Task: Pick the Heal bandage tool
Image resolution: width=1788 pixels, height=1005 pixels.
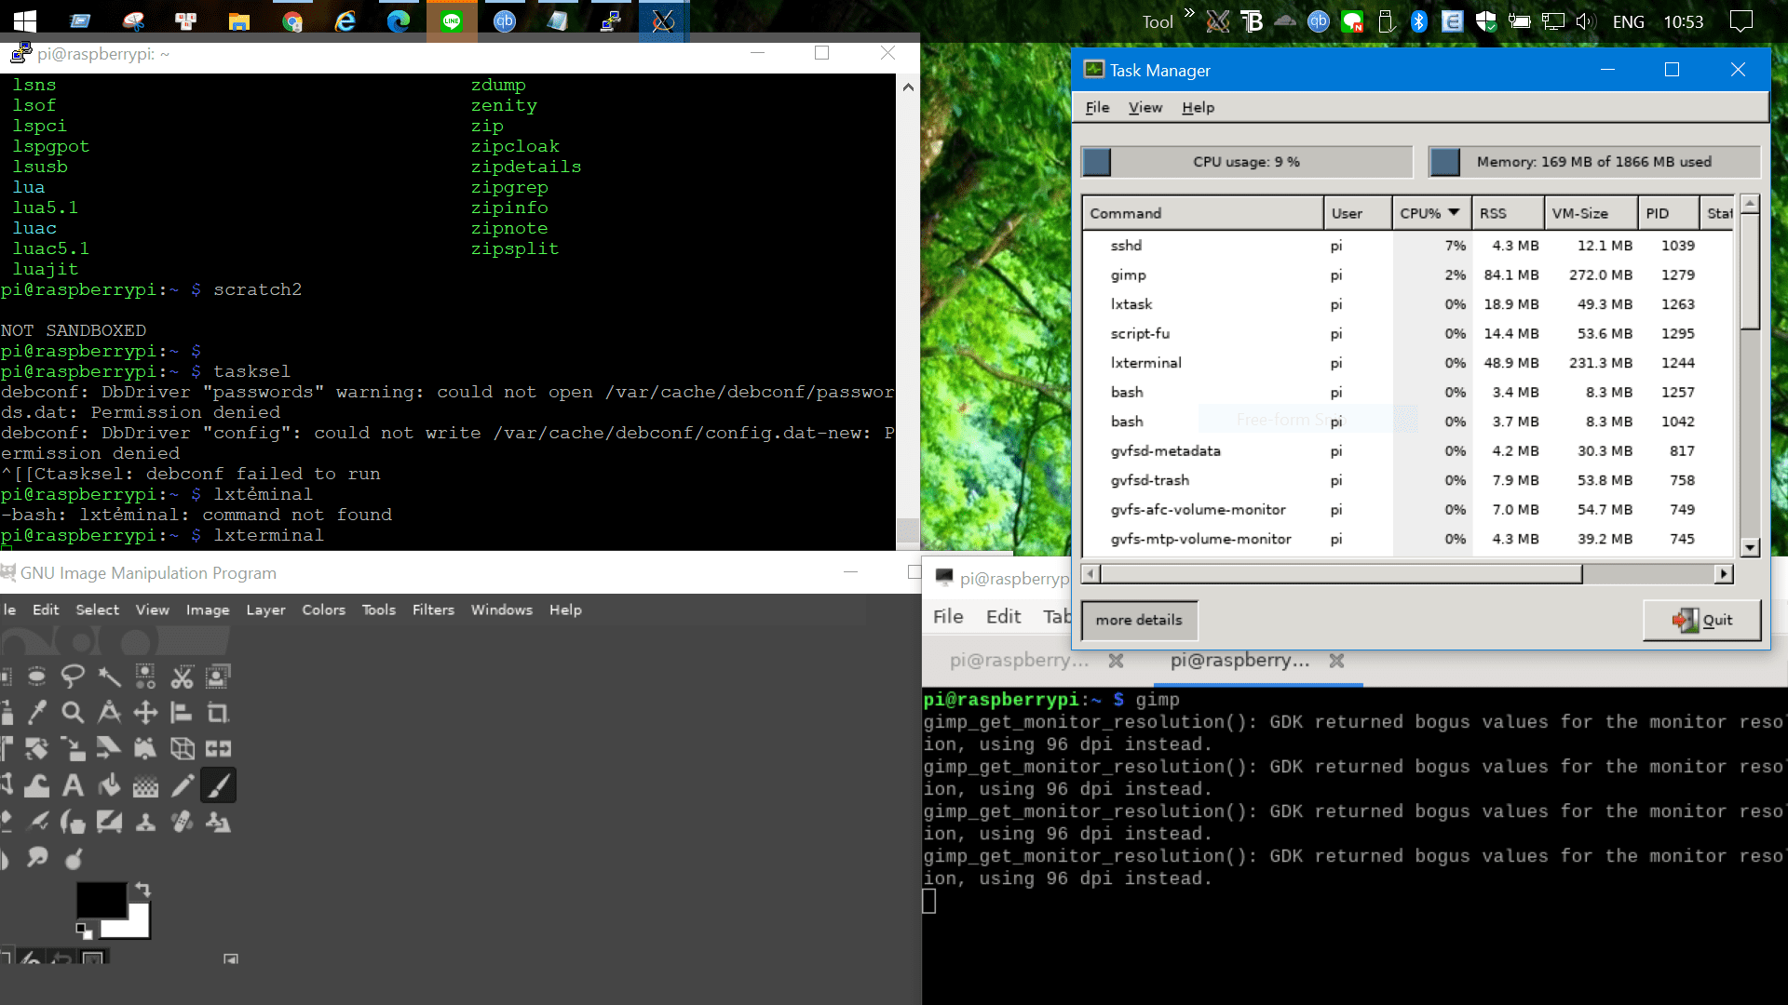Action: tap(182, 822)
